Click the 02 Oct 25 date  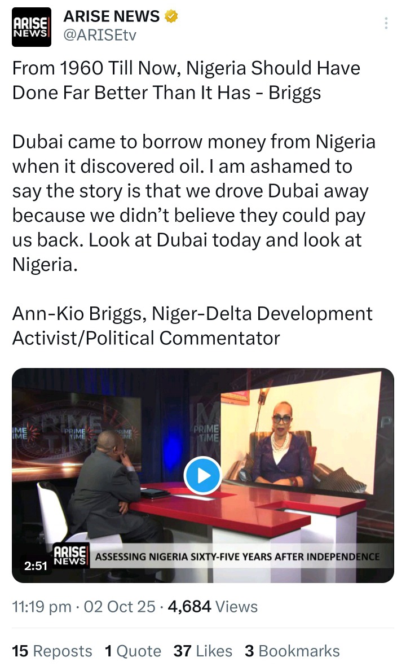[x=120, y=607]
